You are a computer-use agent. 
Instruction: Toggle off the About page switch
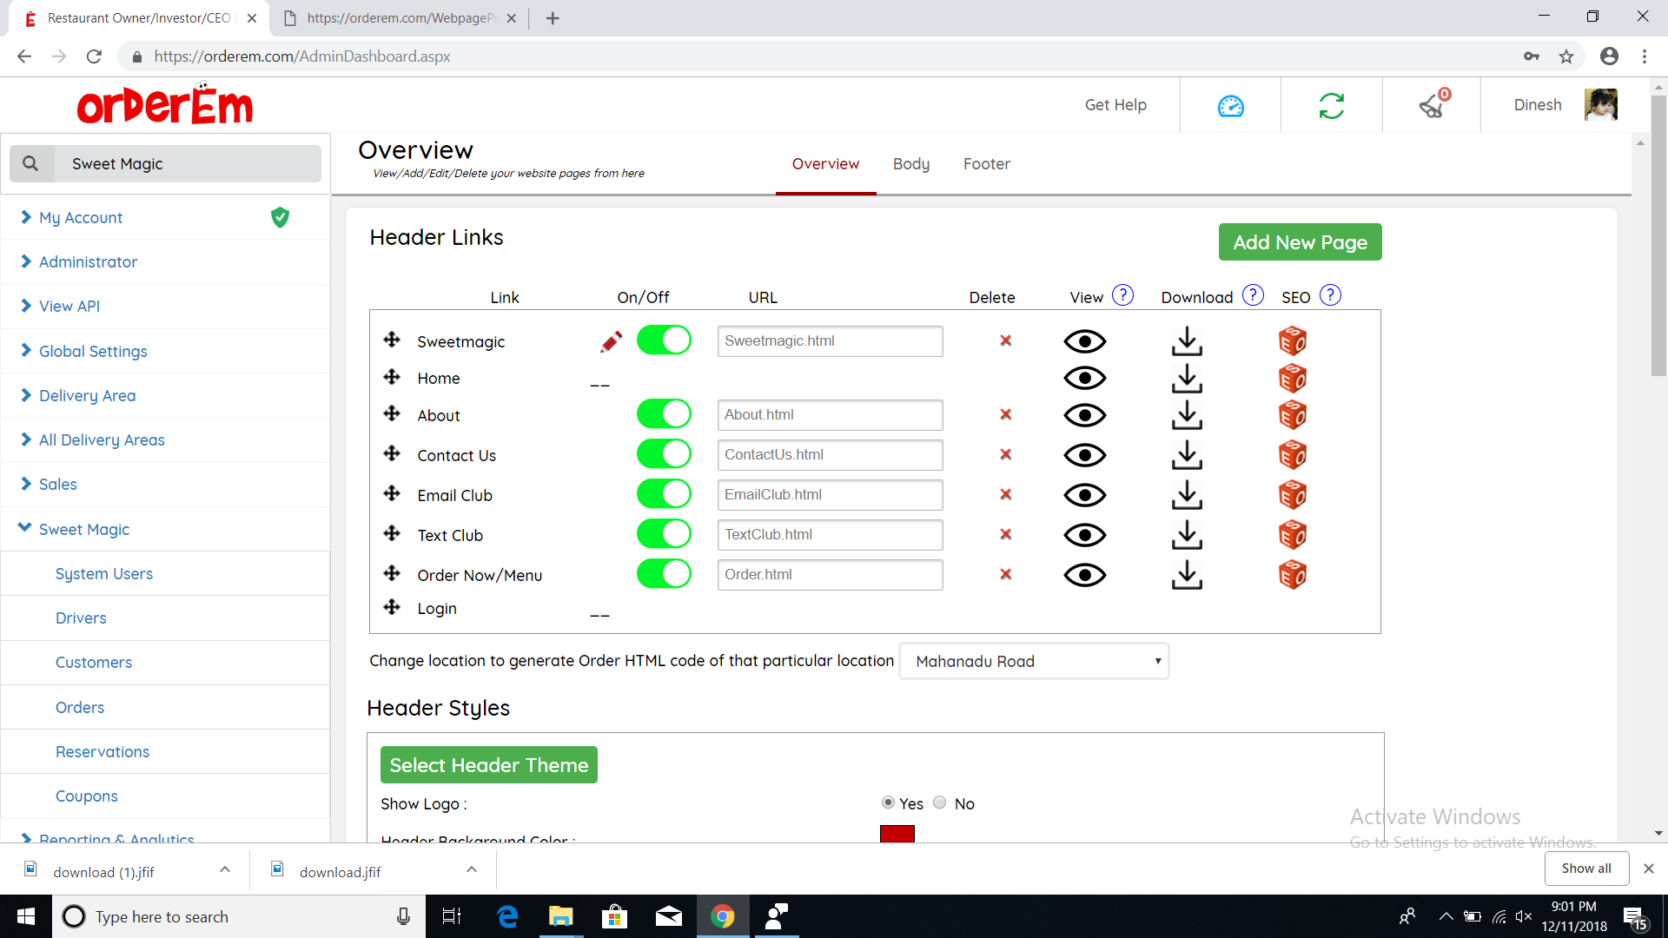pyautogui.click(x=664, y=414)
